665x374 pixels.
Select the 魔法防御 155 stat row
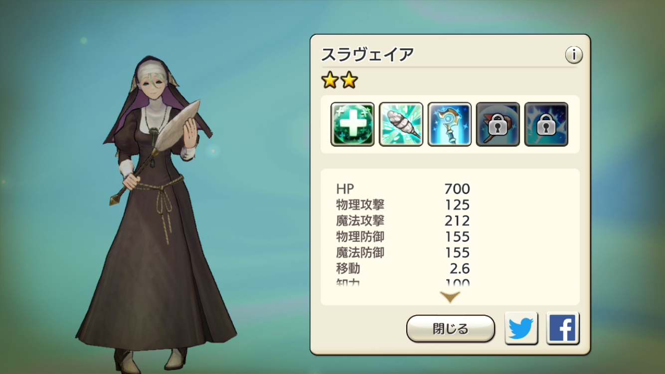pos(403,253)
